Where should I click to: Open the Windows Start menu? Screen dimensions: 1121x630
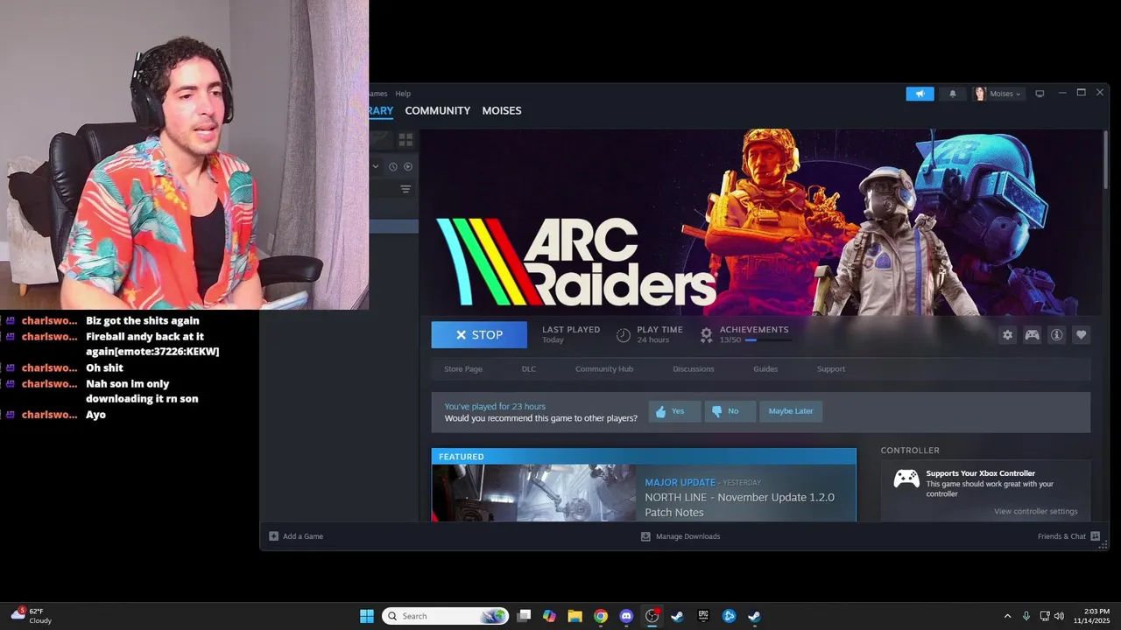click(x=367, y=616)
